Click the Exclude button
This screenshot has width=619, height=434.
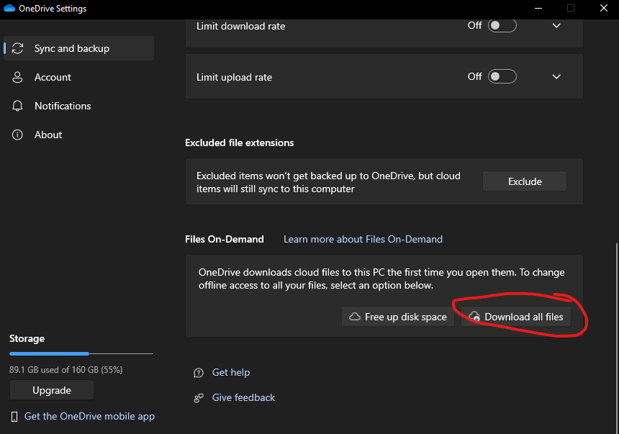[x=525, y=181]
